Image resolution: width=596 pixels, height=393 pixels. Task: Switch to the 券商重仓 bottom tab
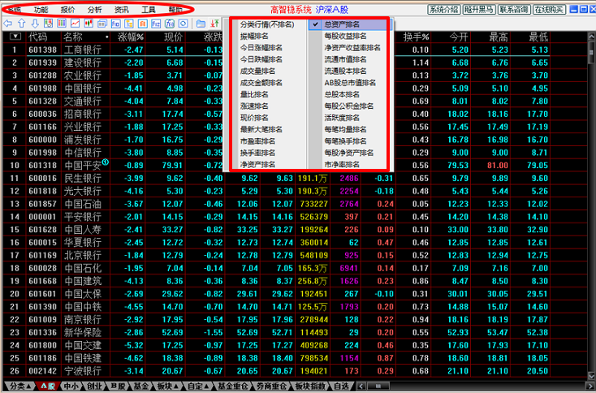coord(271,387)
